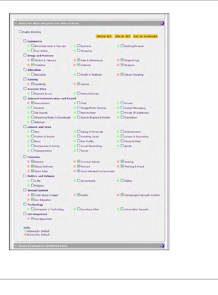218x295 pixels.
Task: Check the Shopping category
Action: [x=79, y=50]
